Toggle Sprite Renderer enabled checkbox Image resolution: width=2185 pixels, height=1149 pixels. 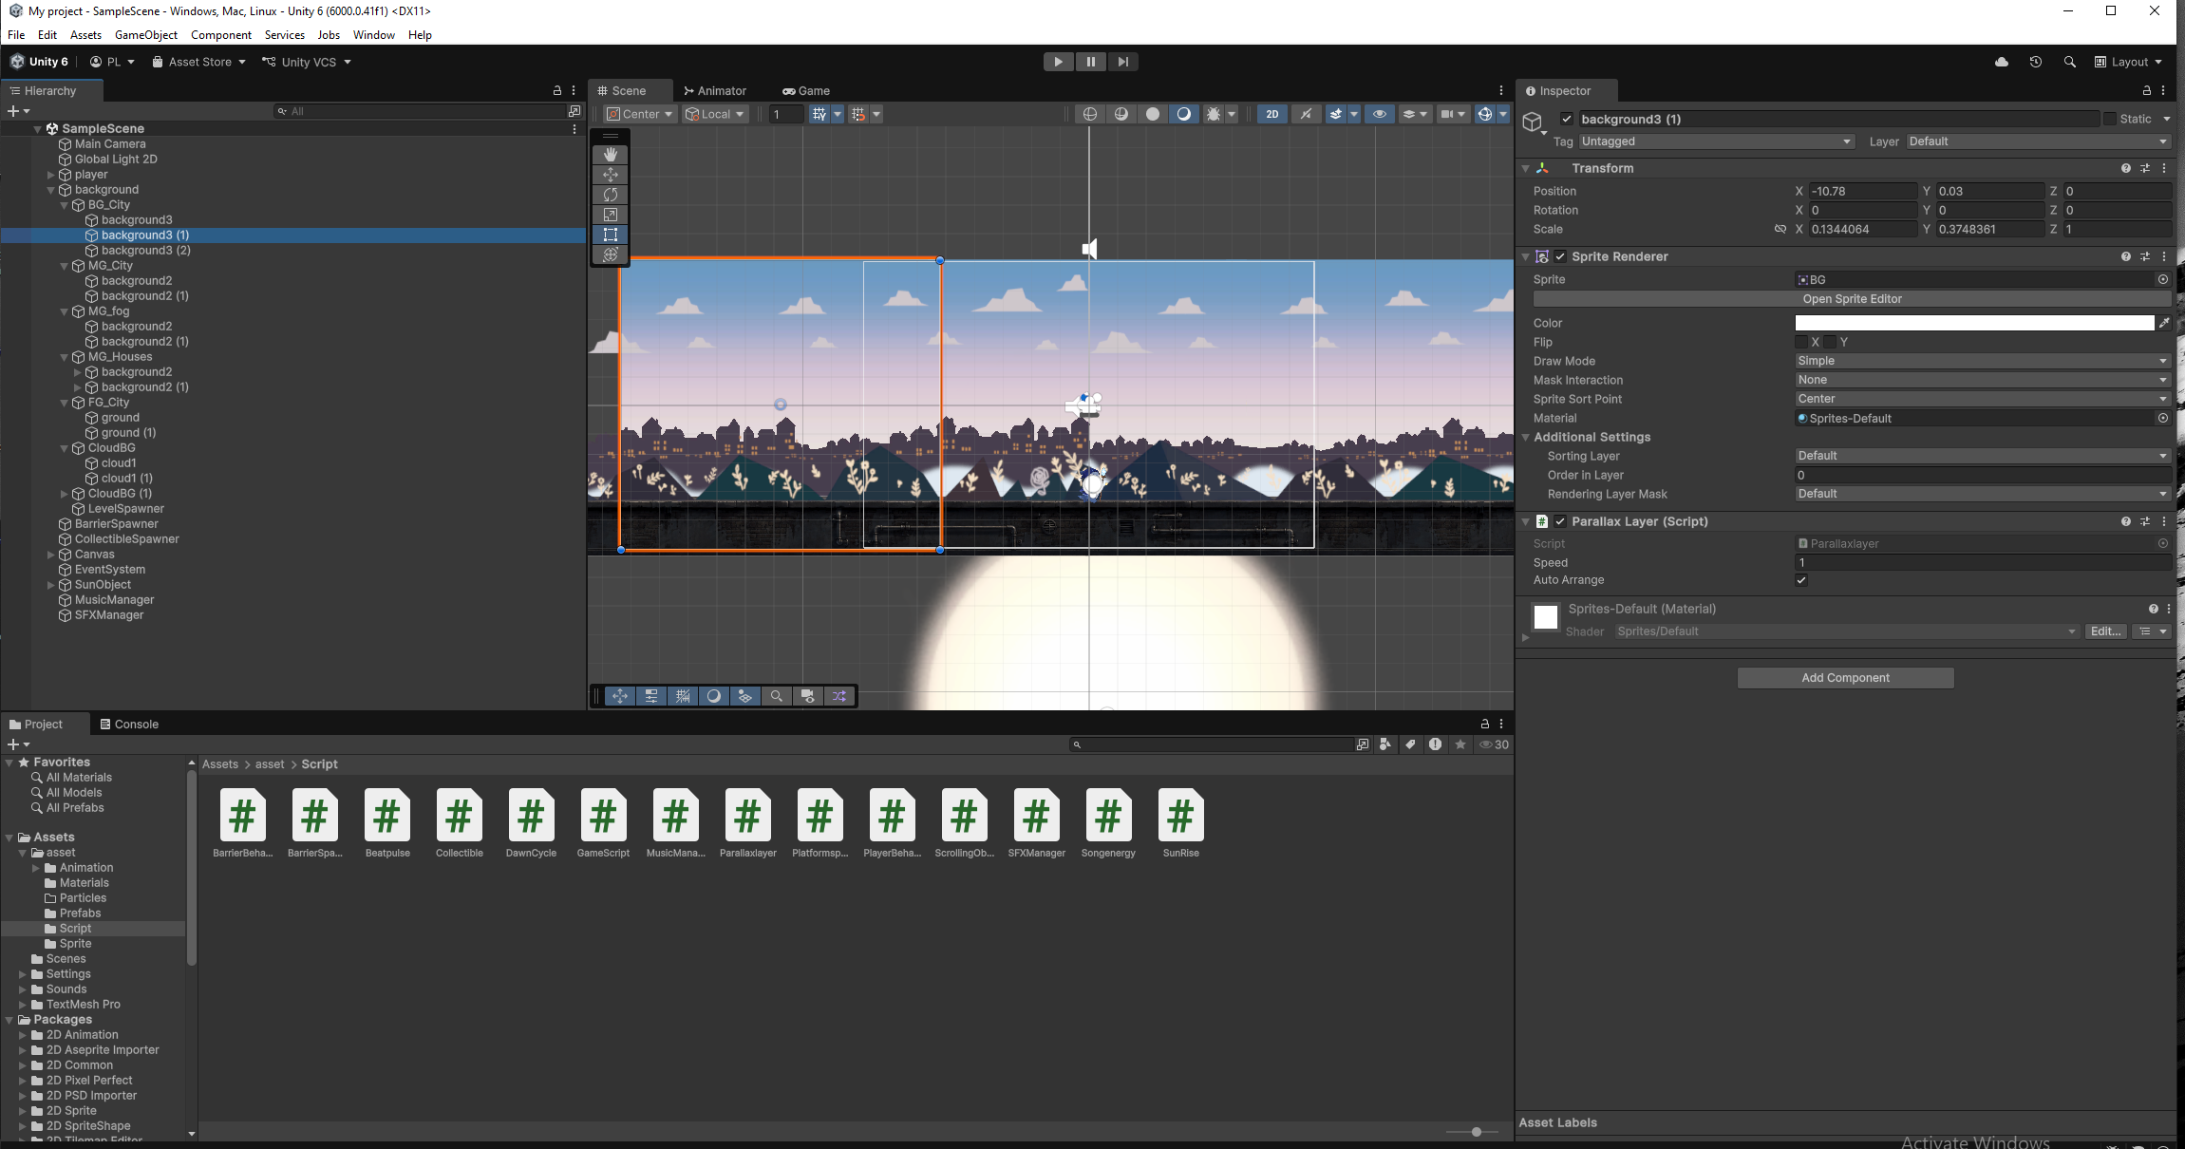click(1560, 256)
